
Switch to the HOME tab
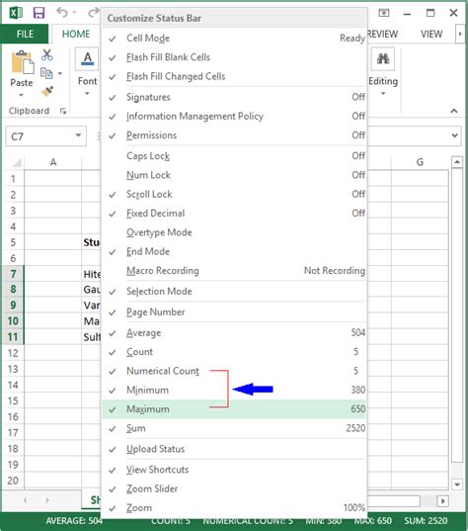[76, 35]
